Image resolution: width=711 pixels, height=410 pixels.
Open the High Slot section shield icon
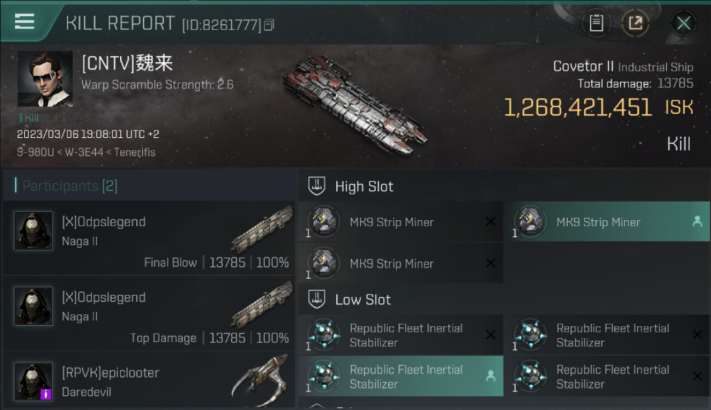[317, 186]
